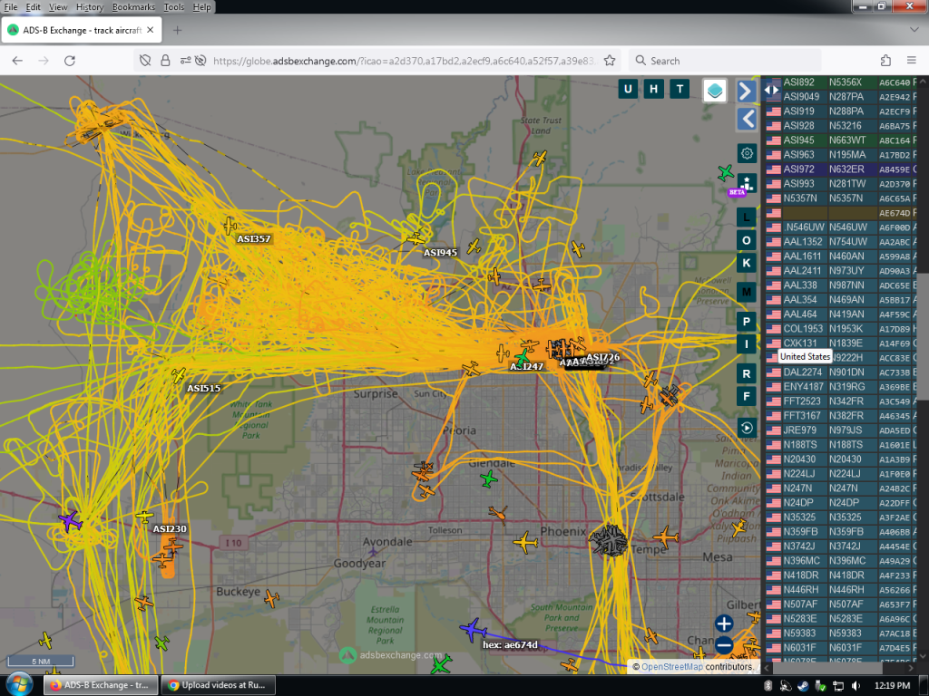
Task: Toggle the K map option
Action: [747, 263]
